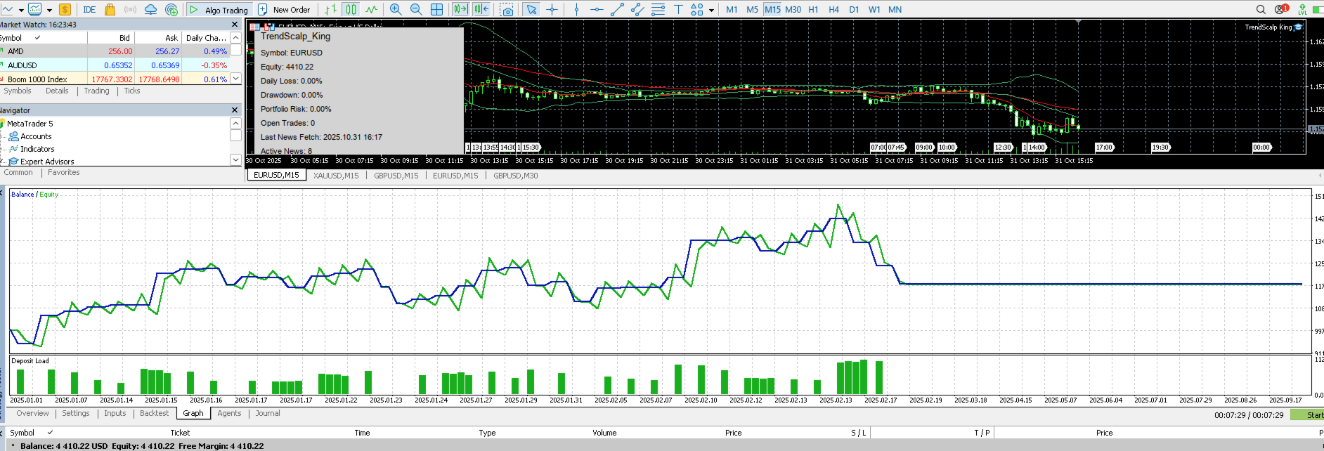Open the Market shopping bag icon
Image resolution: width=1324 pixels, height=451 pixels.
(x=110, y=9)
